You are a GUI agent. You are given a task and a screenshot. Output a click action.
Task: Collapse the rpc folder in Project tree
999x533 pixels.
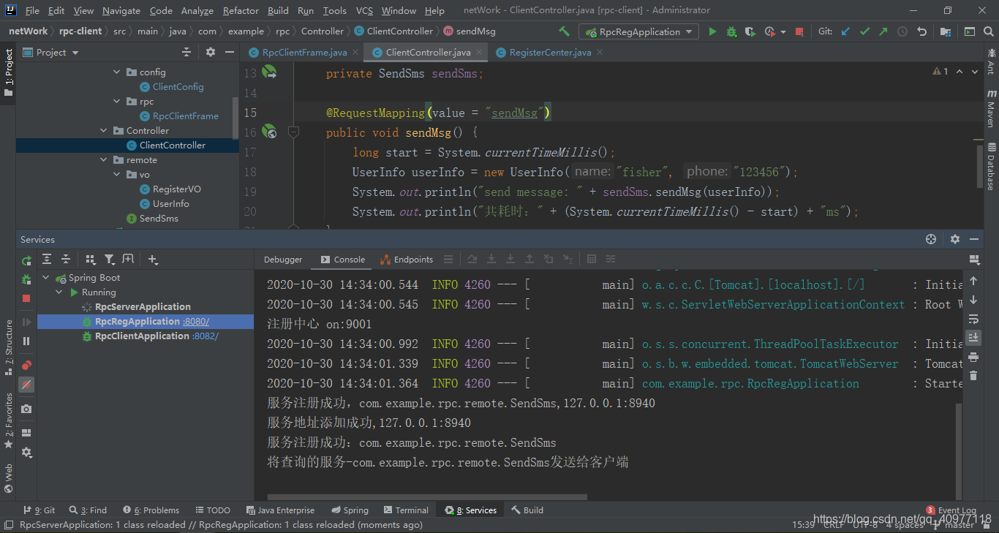coord(117,101)
